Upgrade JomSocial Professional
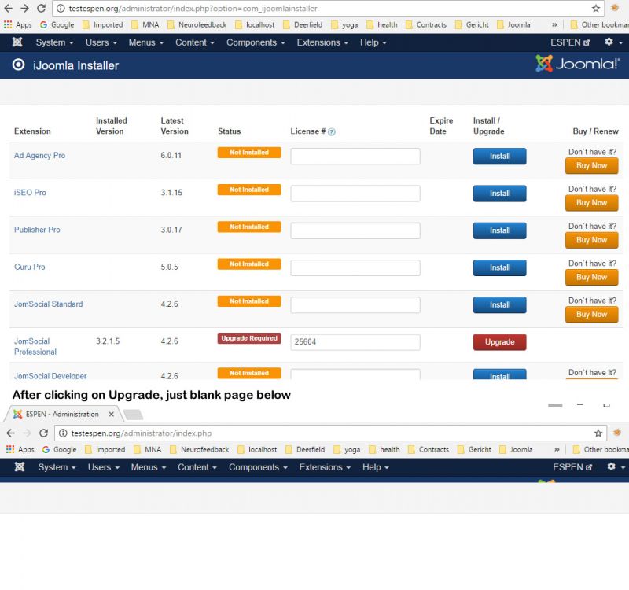 [x=499, y=342]
